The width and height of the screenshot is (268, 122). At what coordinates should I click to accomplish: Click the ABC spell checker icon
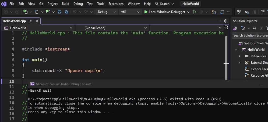pos(239,12)
